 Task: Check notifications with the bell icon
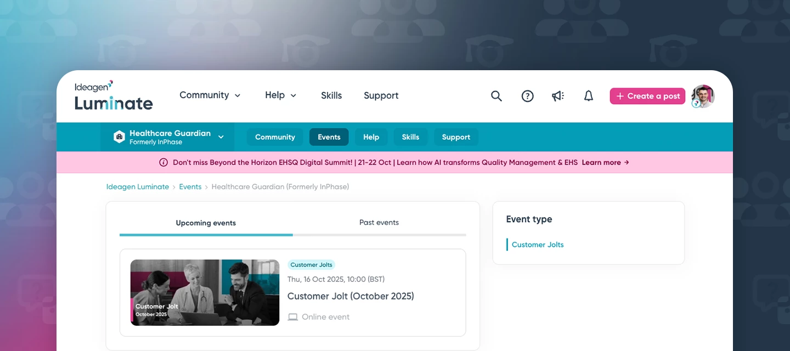tap(588, 95)
